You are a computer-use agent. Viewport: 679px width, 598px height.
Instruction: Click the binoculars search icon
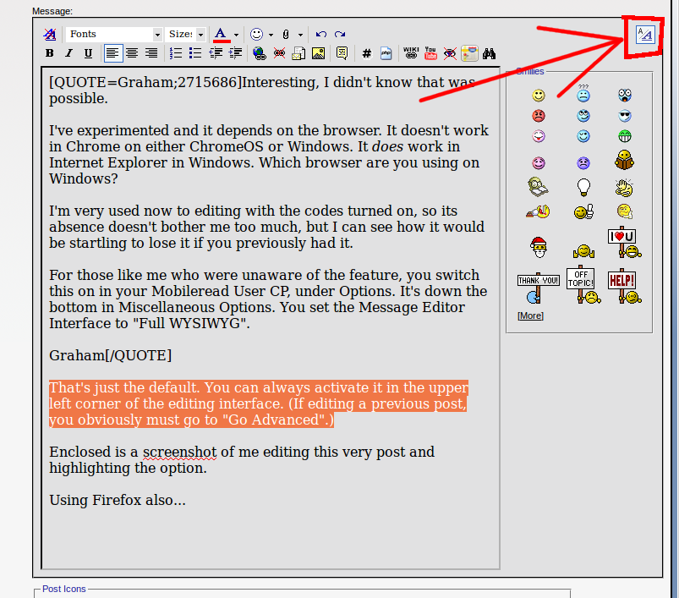coord(489,53)
